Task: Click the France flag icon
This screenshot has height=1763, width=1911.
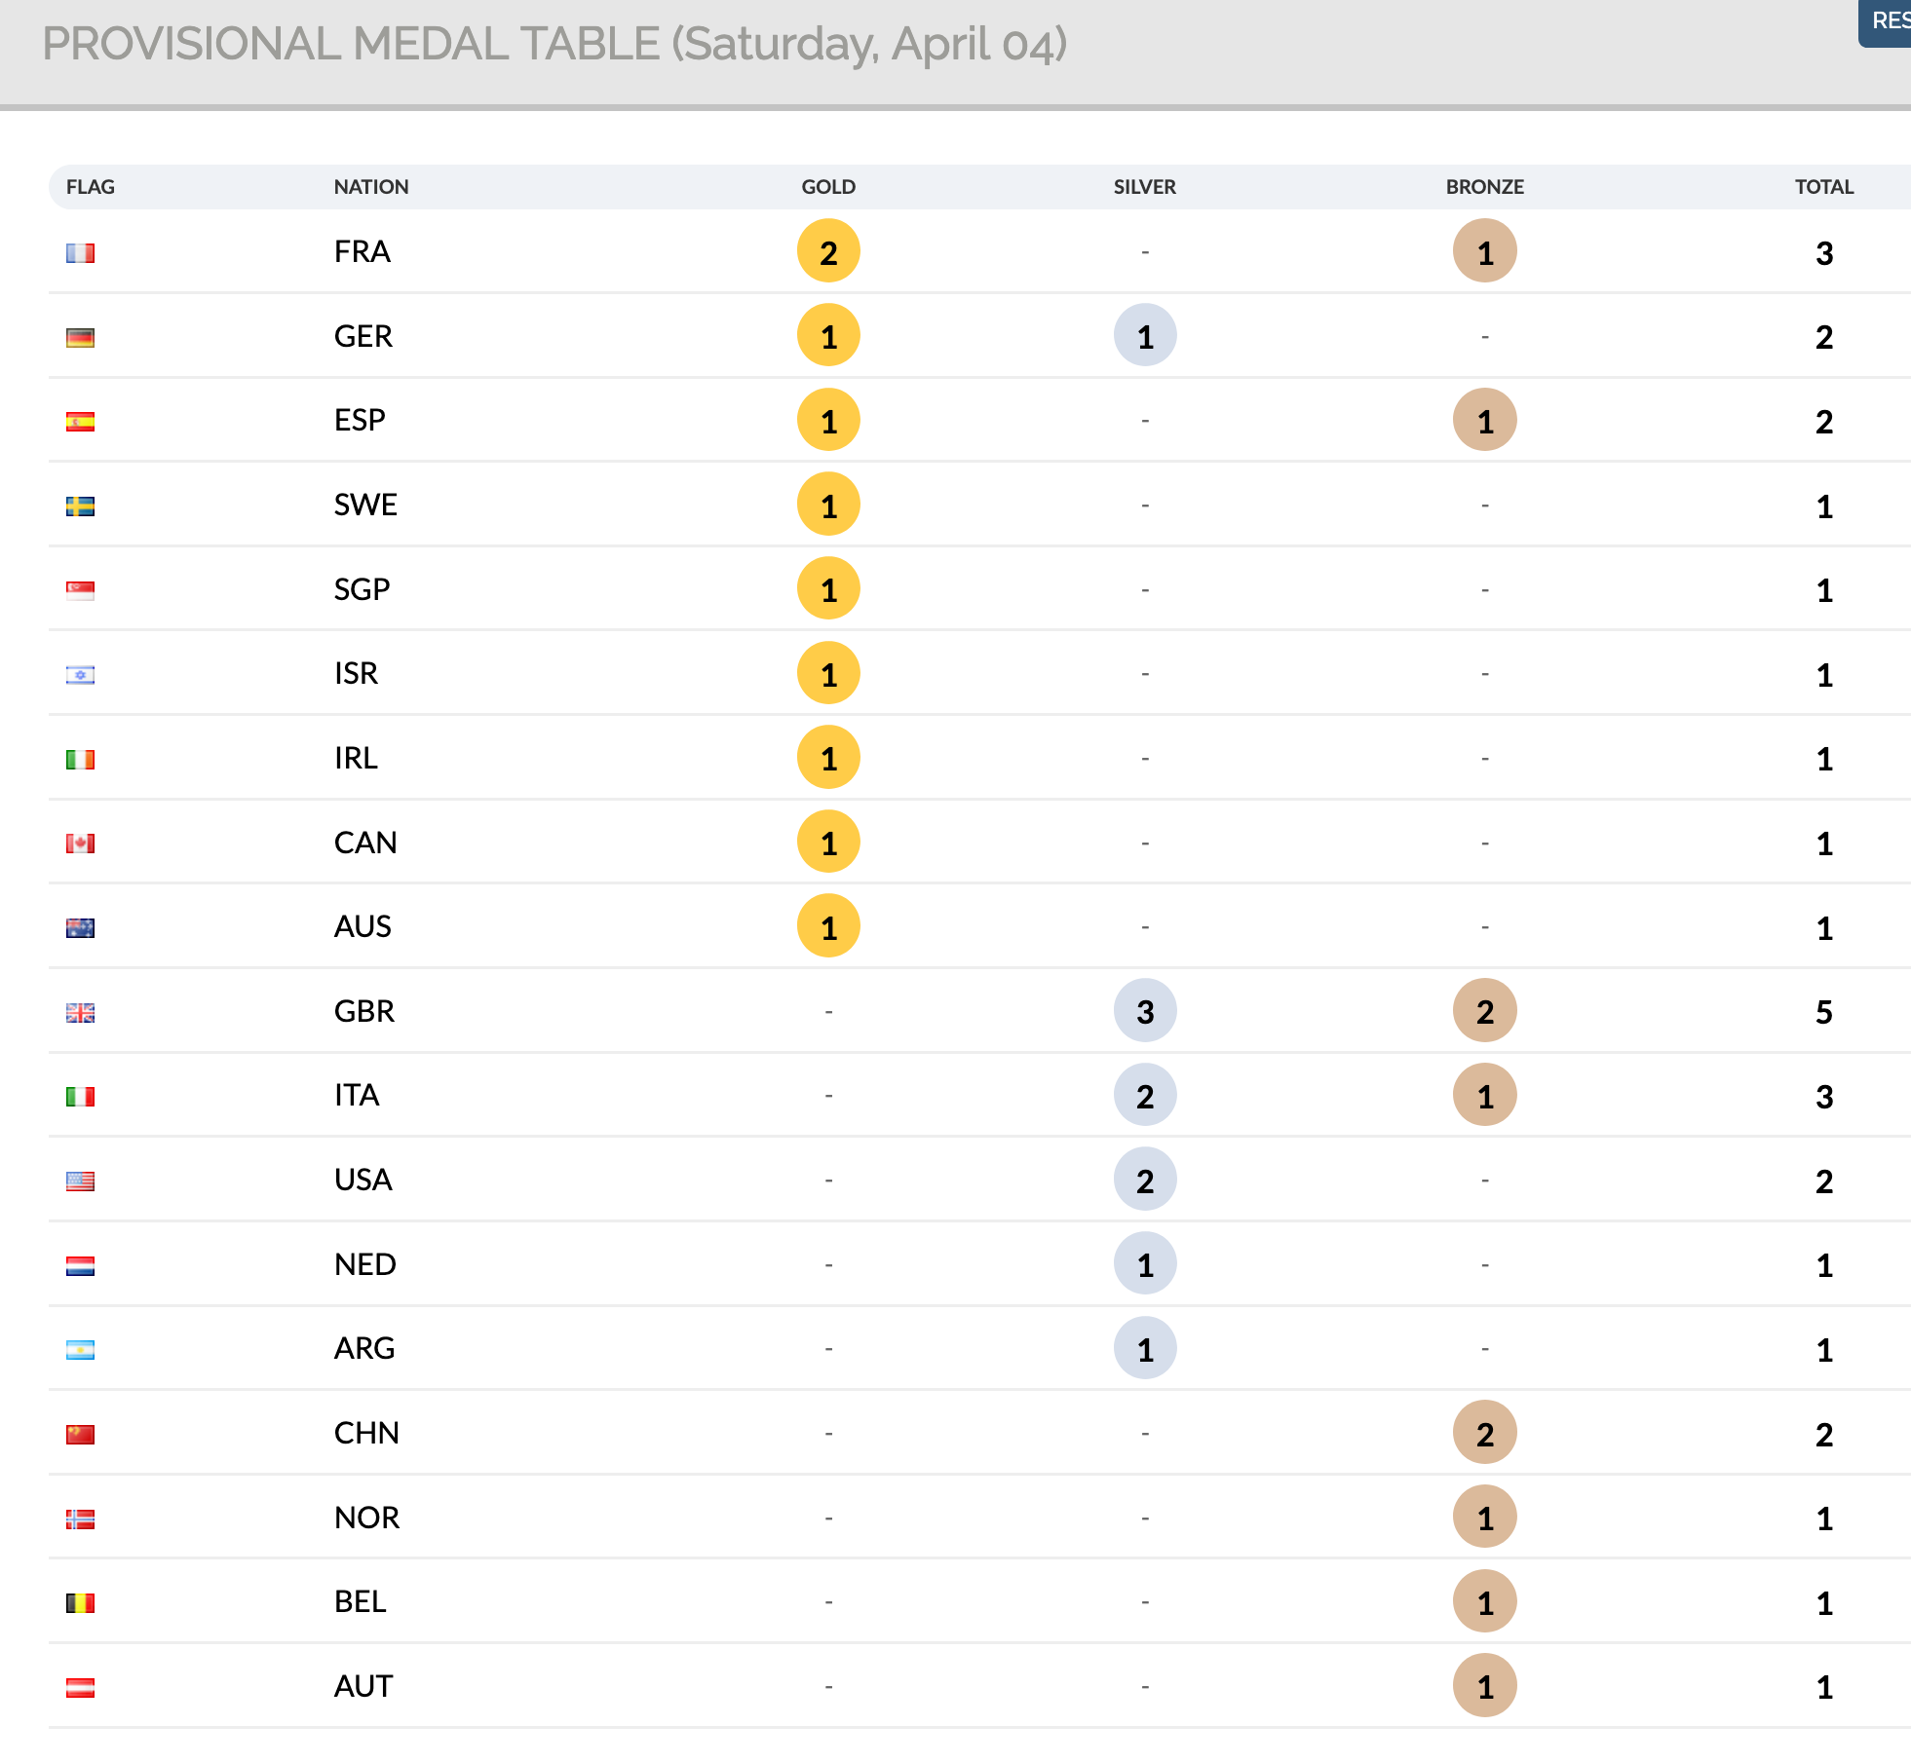Action: (80, 253)
